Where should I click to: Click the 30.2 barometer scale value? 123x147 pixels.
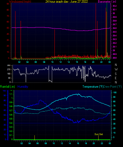[115, 6]
